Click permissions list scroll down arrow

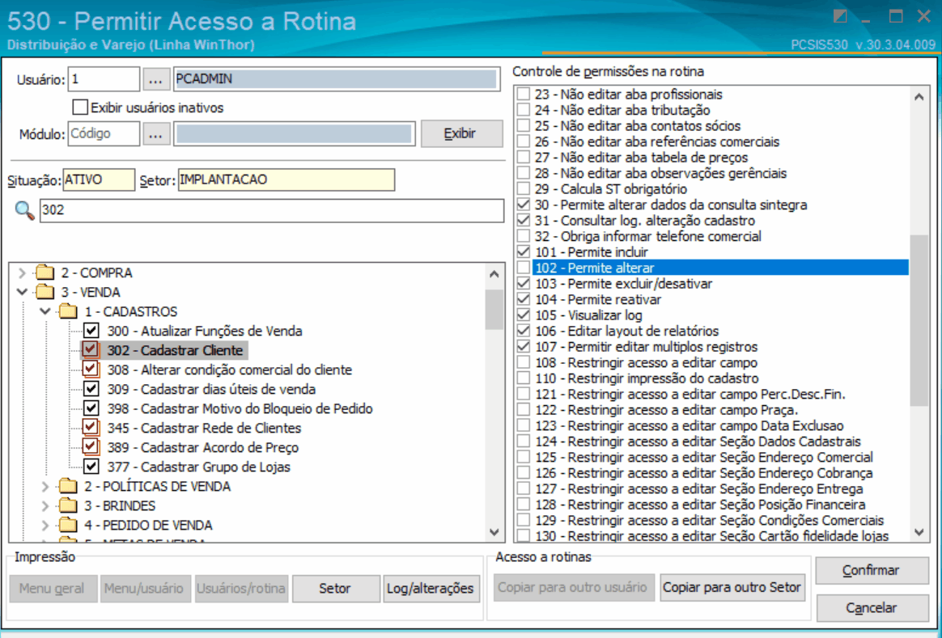(x=919, y=532)
